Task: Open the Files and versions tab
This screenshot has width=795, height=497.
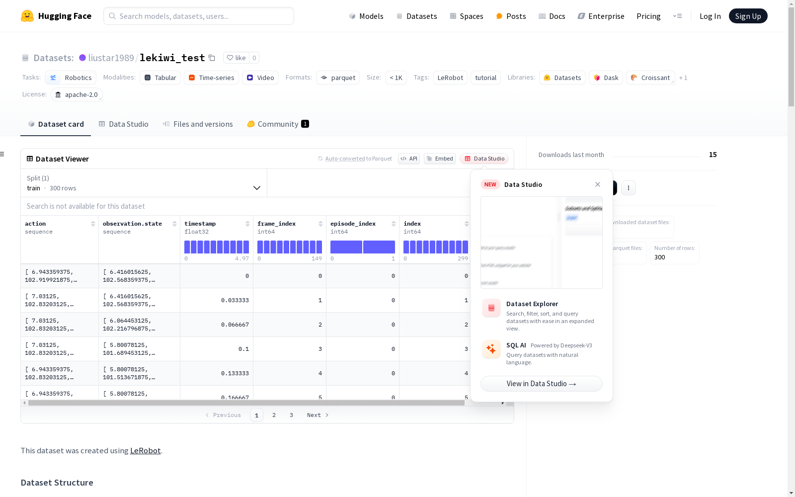Action: (x=198, y=124)
